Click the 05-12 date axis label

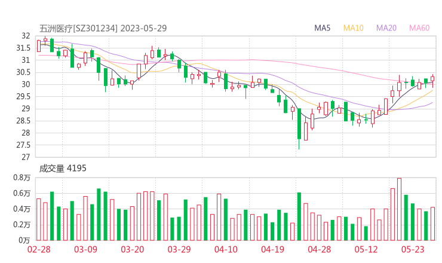[x=366, y=249]
